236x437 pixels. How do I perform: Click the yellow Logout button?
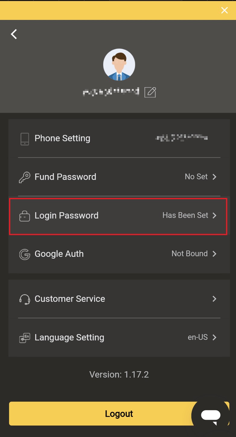119,413
